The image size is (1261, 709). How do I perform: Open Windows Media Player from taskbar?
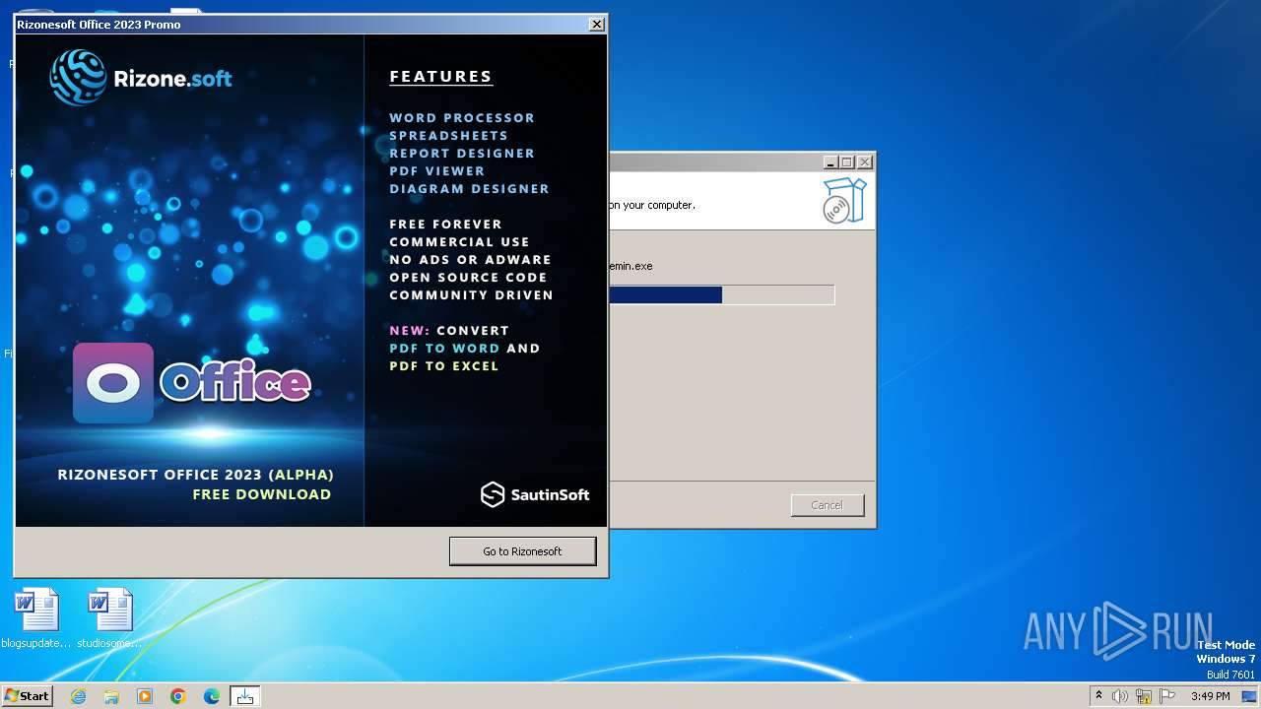[x=145, y=696]
